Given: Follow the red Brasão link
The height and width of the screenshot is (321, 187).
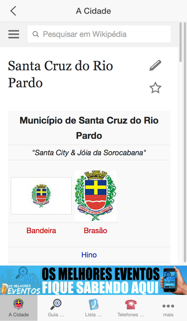Looking at the screenshot, I should click(95, 230).
